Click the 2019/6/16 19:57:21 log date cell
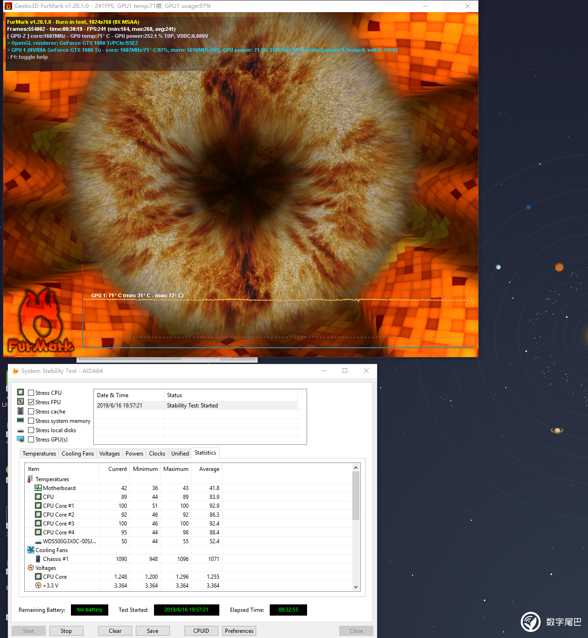588x638 pixels. [119, 405]
